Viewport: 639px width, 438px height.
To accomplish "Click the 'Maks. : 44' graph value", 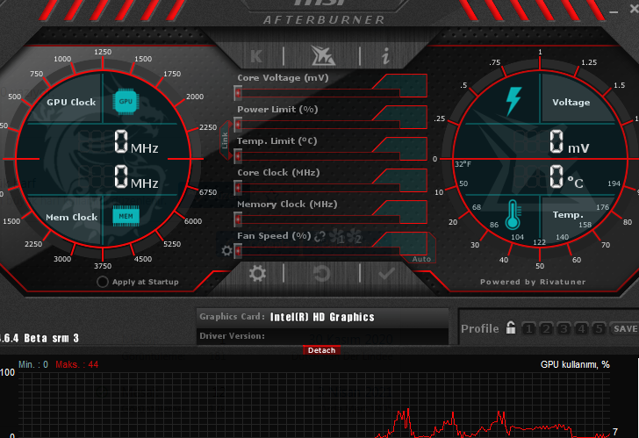I will click(77, 364).
